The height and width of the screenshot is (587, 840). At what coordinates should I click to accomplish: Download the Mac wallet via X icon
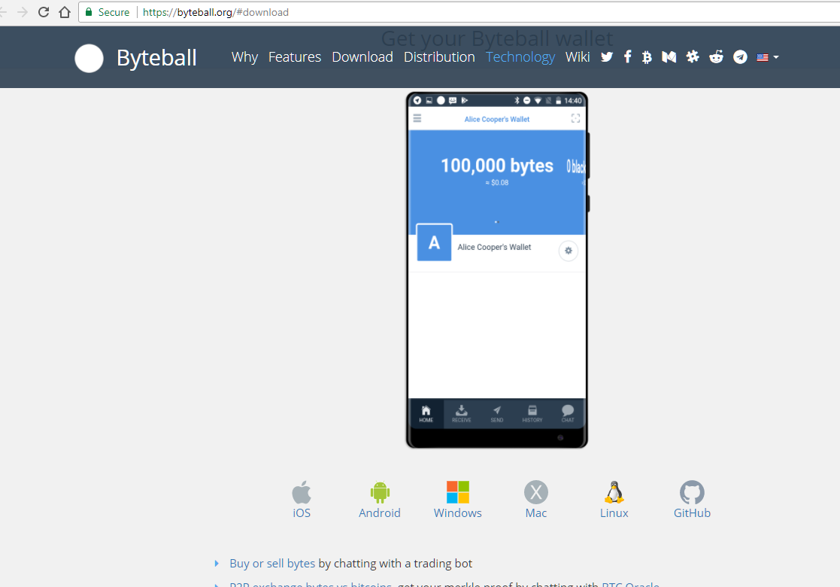[535, 492]
